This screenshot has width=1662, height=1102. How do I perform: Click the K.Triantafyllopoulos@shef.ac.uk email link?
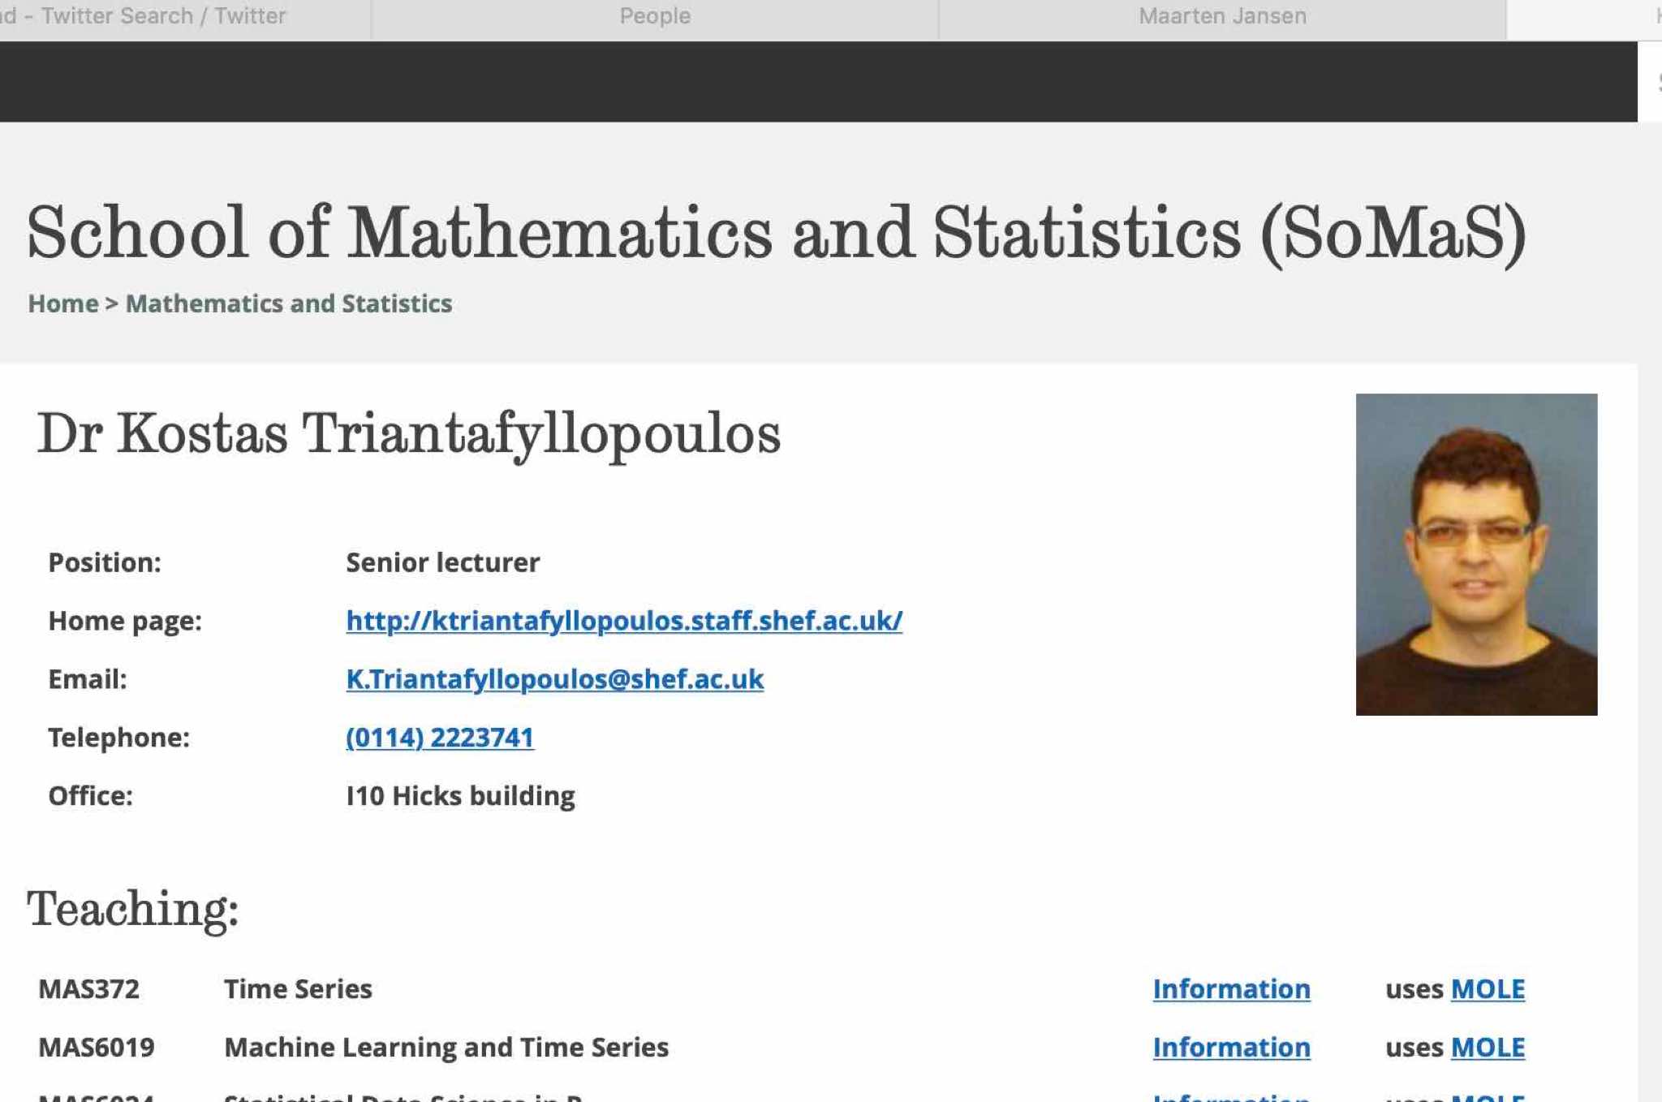tap(554, 679)
